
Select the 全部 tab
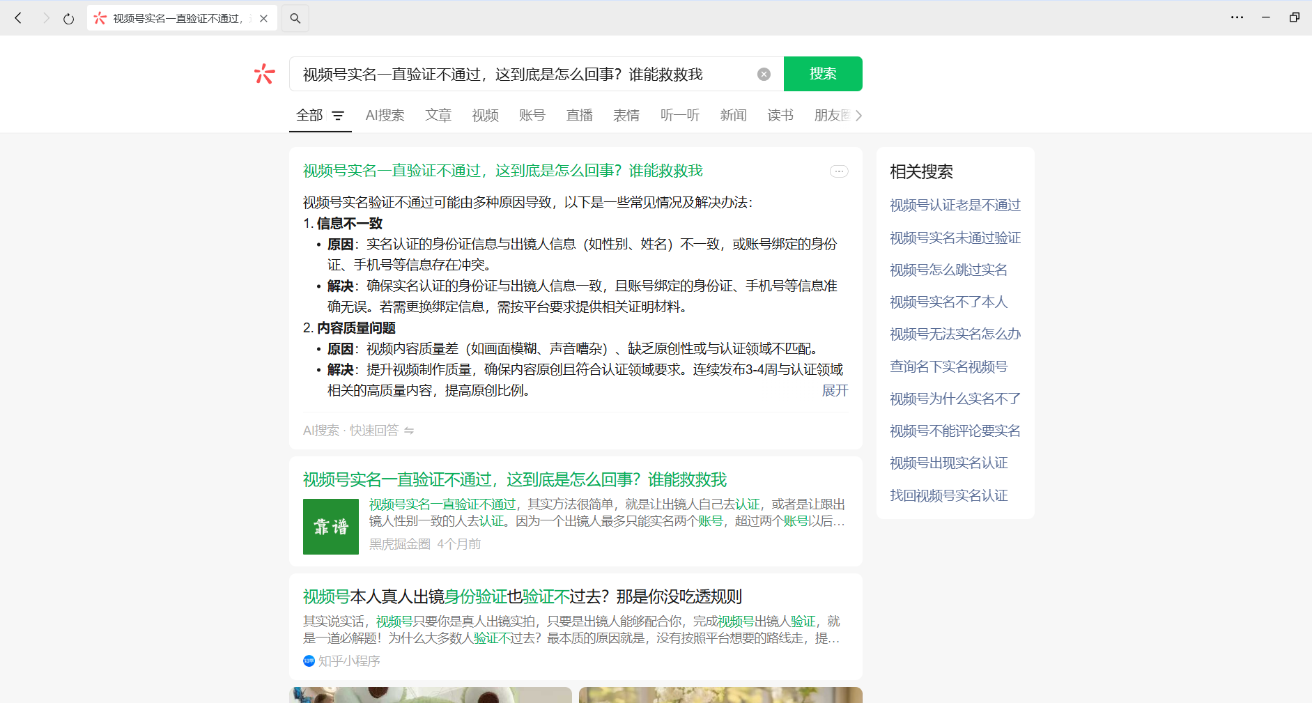pos(309,115)
